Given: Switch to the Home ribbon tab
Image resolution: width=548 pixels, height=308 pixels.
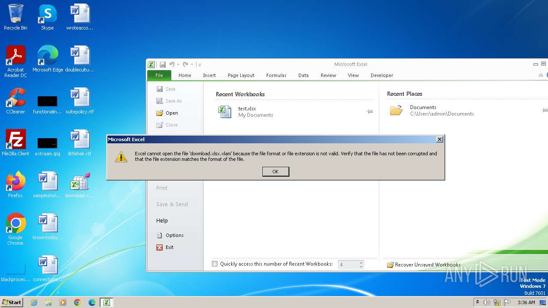Looking at the screenshot, I should point(185,75).
